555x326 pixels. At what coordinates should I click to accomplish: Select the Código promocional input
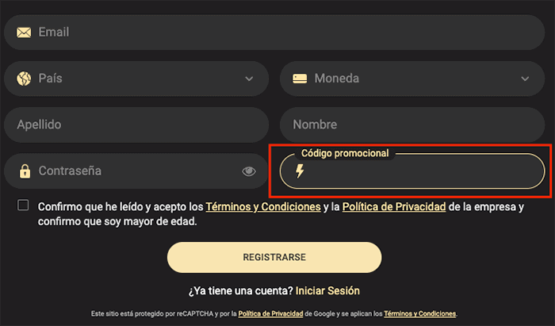point(420,172)
